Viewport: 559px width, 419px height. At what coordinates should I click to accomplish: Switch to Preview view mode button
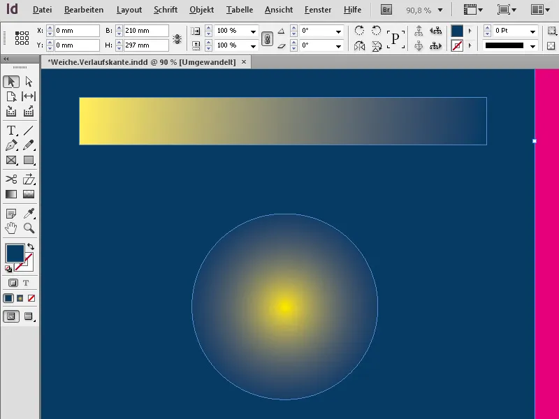(29, 316)
